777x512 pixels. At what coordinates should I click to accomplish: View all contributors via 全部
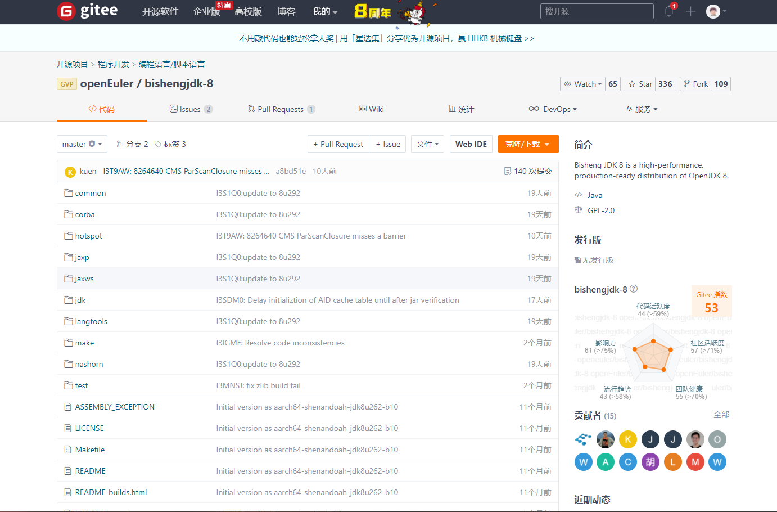tap(721, 415)
